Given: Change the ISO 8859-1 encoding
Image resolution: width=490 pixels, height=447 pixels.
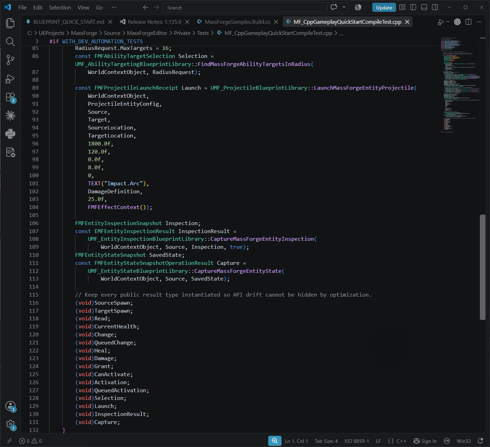Looking at the screenshot, I should 357,441.
